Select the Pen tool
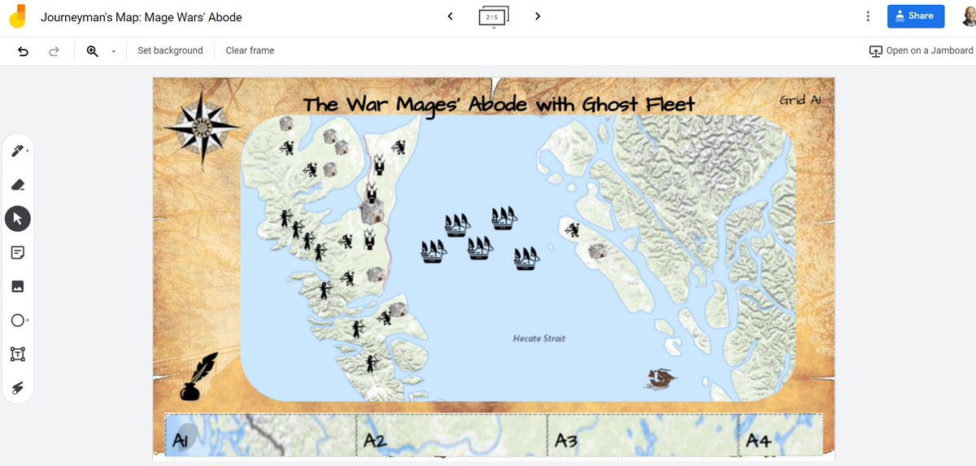Image resolution: width=976 pixels, height=466 pixels. [18, 150]
